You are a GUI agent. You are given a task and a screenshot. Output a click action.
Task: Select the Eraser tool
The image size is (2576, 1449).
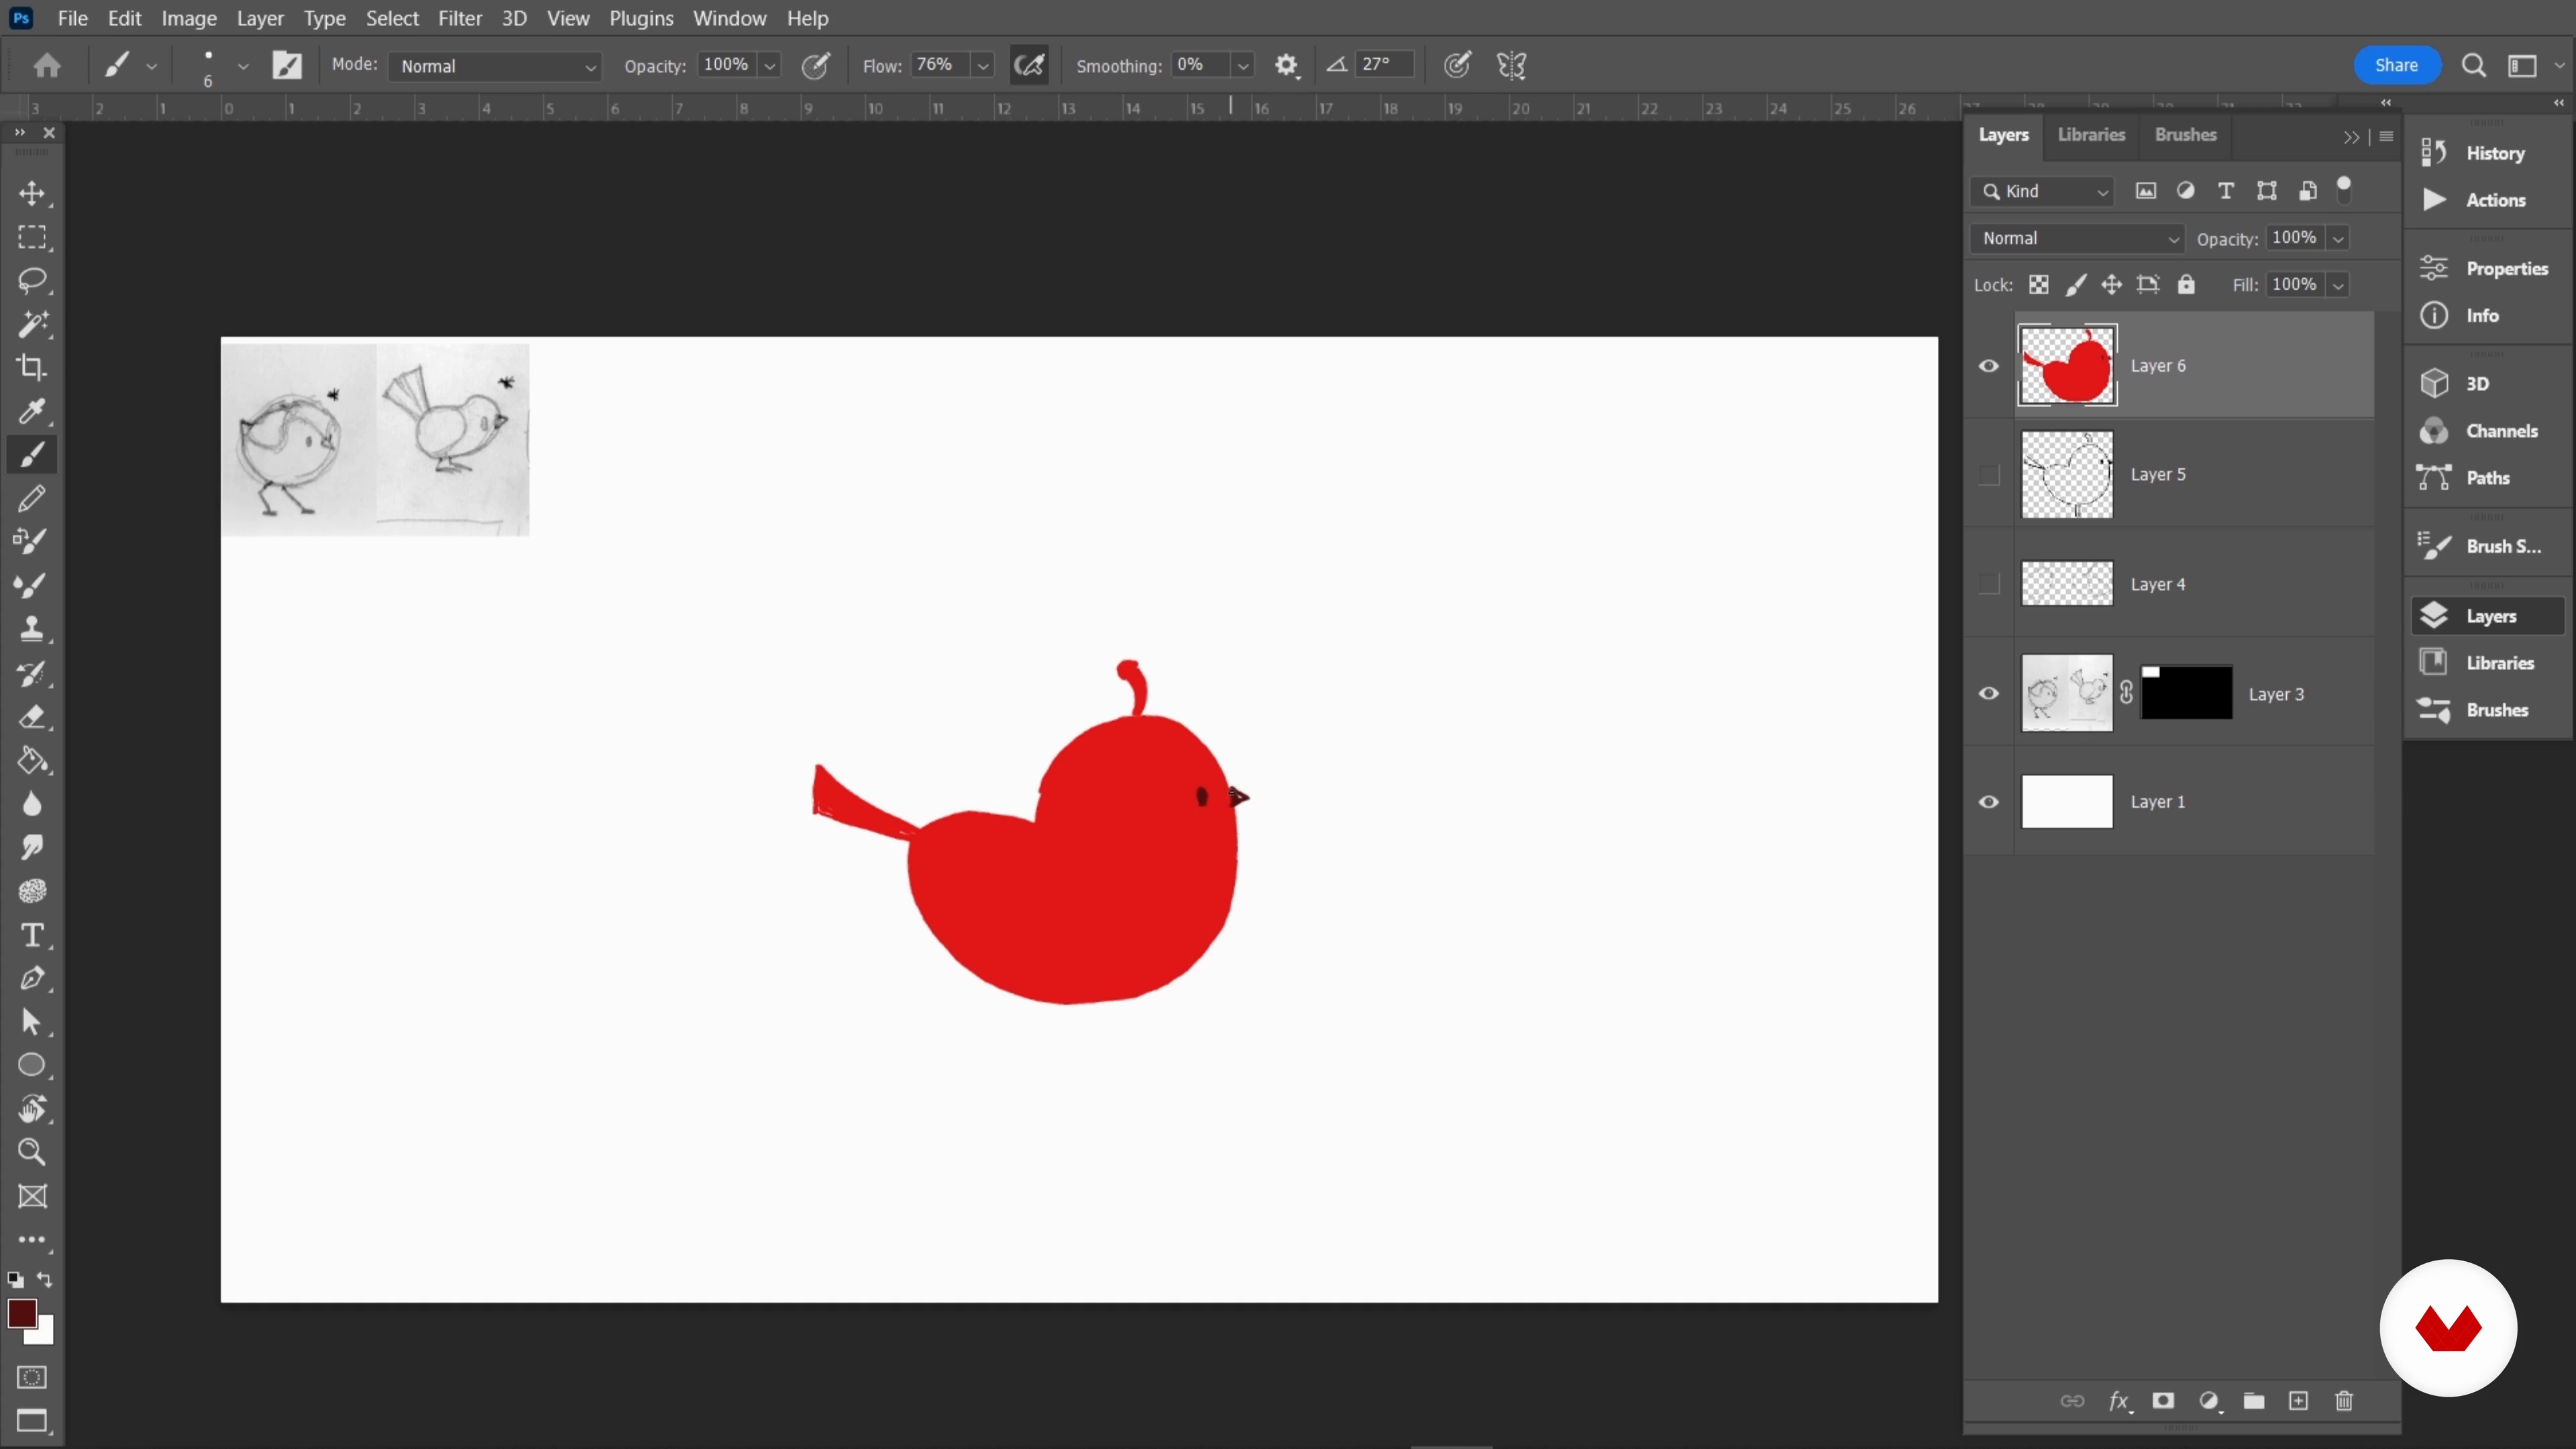click(32, 717)
